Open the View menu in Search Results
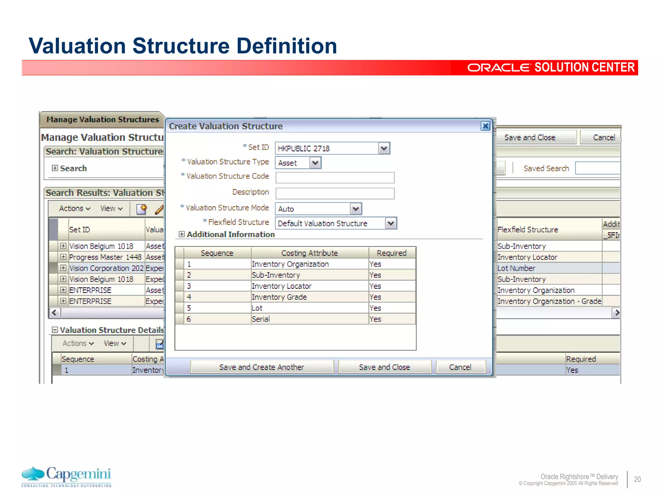The width and height of the screenshot is (660, 495). pos(112,209)
